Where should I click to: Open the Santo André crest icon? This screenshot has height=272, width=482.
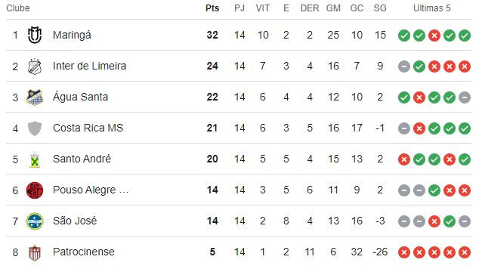pos(35,159)
